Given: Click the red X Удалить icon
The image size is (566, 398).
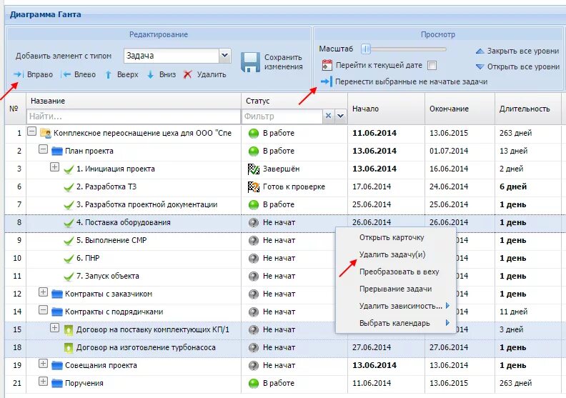Looking at the screenshot, I should [187, 74].
